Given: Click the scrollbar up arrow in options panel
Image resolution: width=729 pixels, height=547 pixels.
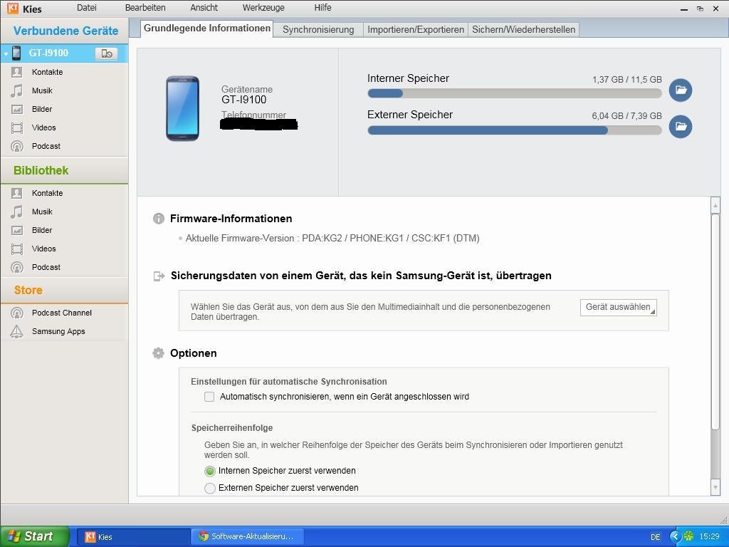Looking at the screenshot, I should [715, 204].
